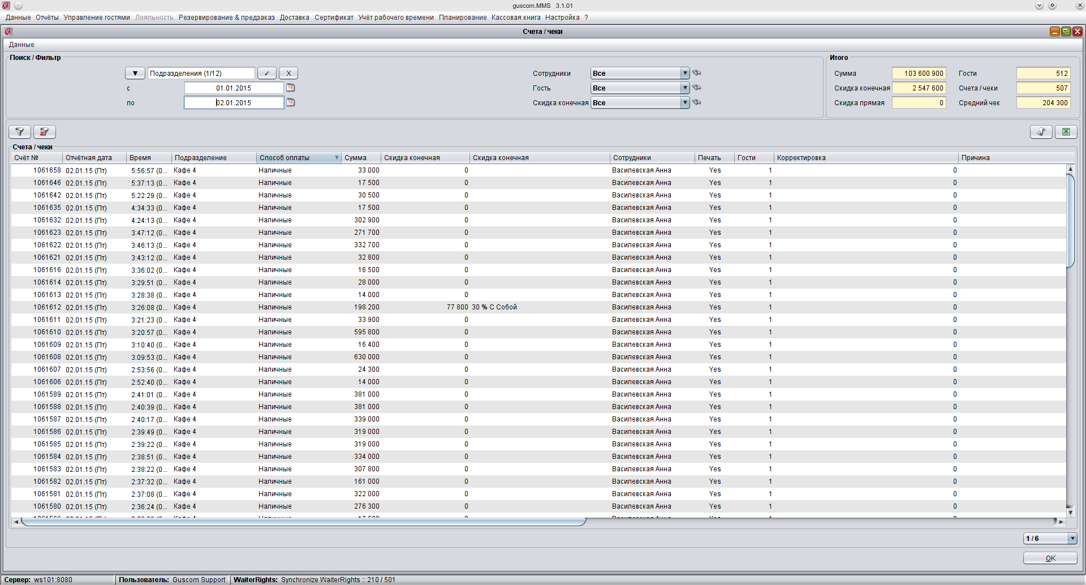Open the Кассовая книга menu
This screenshot has width=1086, height=585.
pyautogui.click(x=516, y=18)
